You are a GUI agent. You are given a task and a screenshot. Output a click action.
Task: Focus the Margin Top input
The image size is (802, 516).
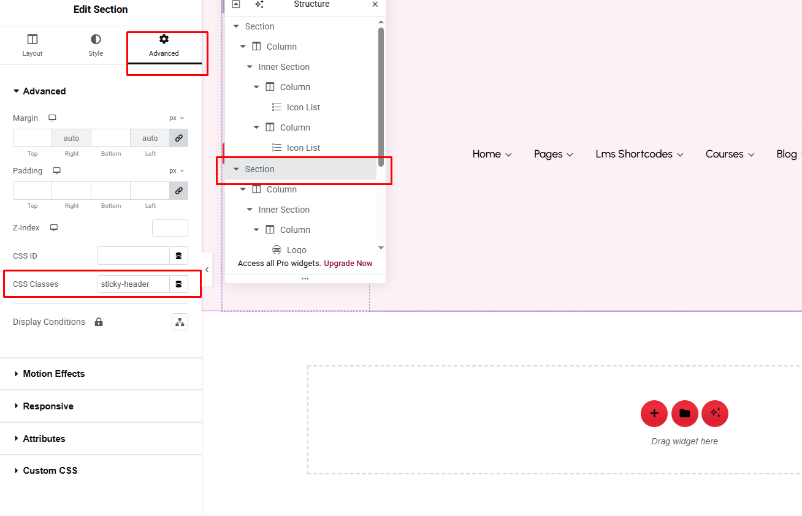(32, 138)
